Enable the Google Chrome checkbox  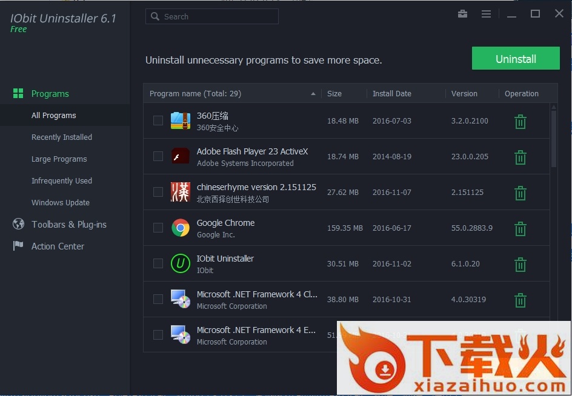[158, 228]
